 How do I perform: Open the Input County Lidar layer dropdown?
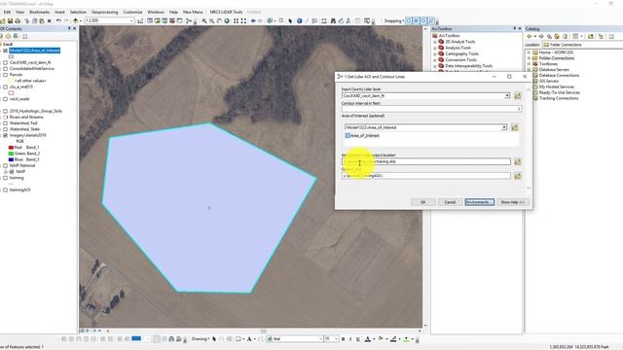click(507, 95)
